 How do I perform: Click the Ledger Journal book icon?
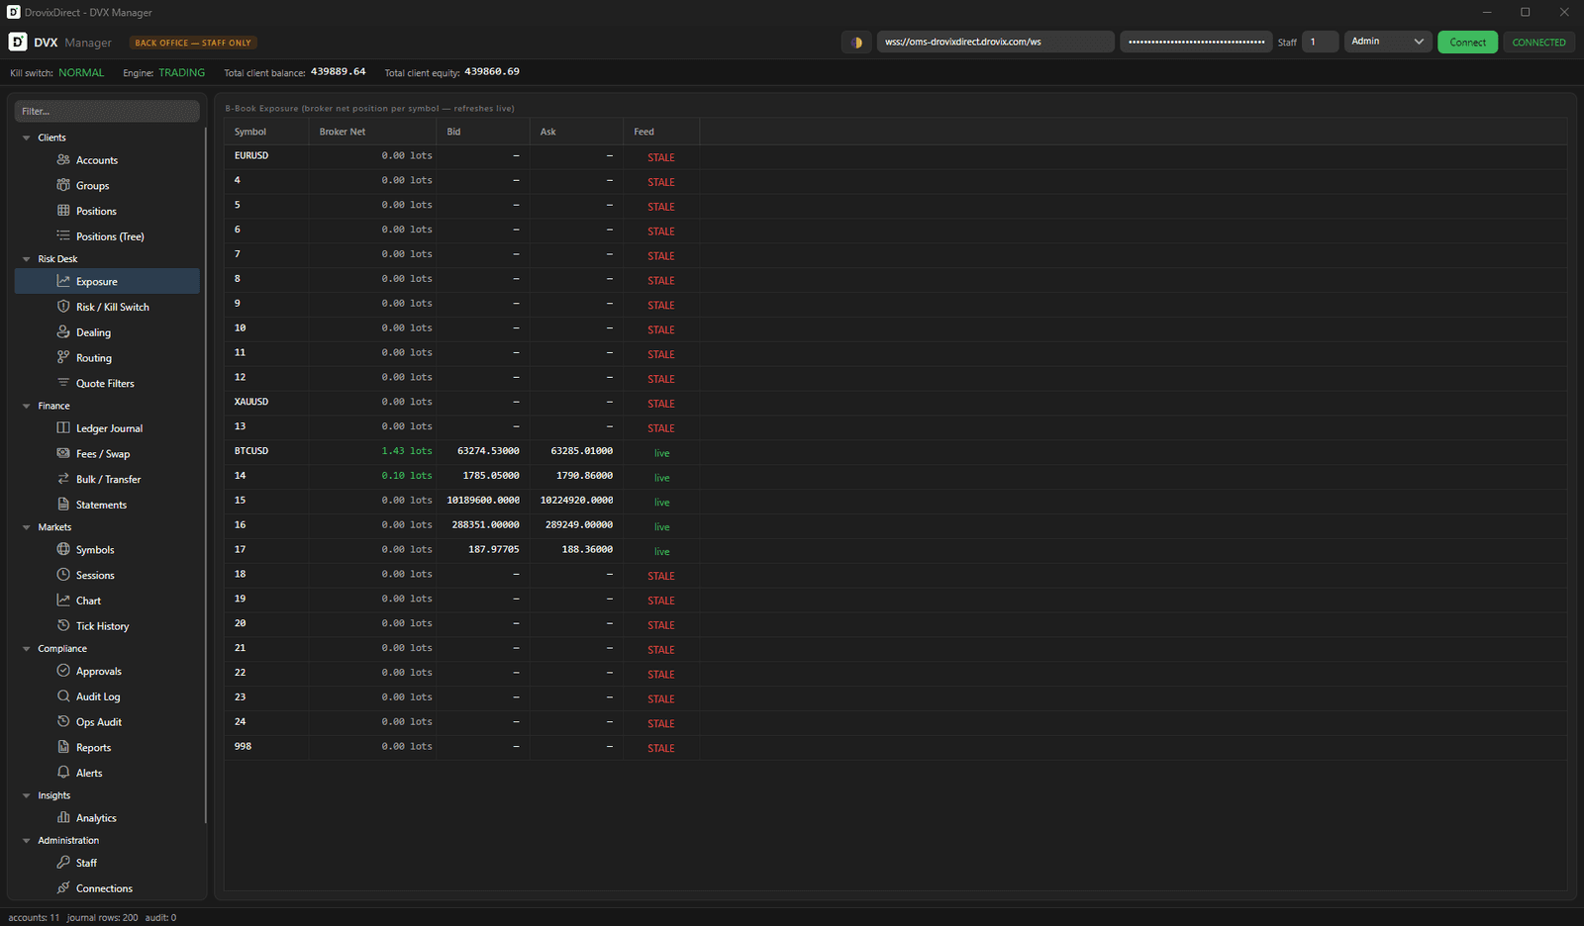tap(63, 428)
